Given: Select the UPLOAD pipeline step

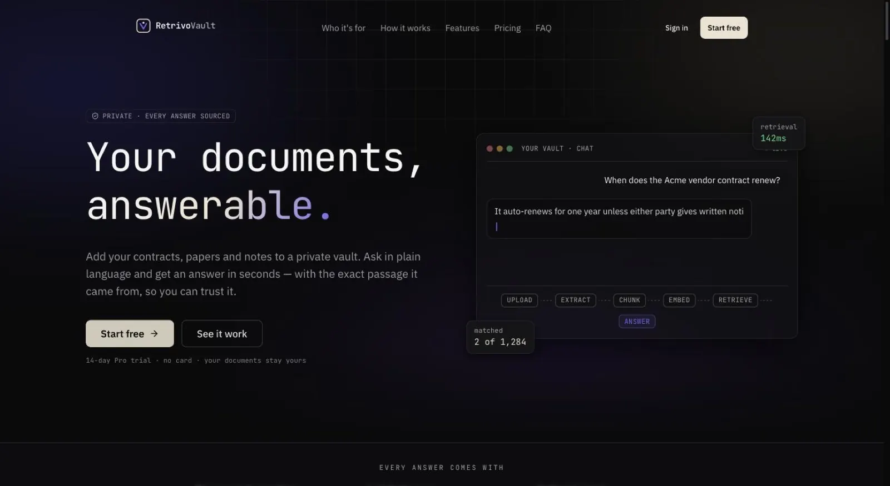Looking at the screenshot, I should pyautogui.click(x=520, y=300).
